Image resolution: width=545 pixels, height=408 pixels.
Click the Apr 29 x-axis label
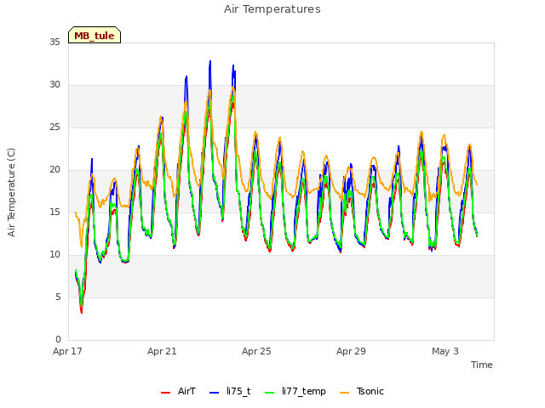(x=351, y=351)
